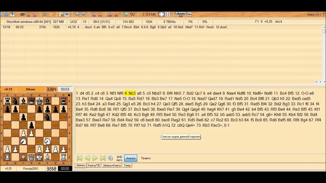Click the +0,25 evaluation below the board

click(x=8, y=169)
